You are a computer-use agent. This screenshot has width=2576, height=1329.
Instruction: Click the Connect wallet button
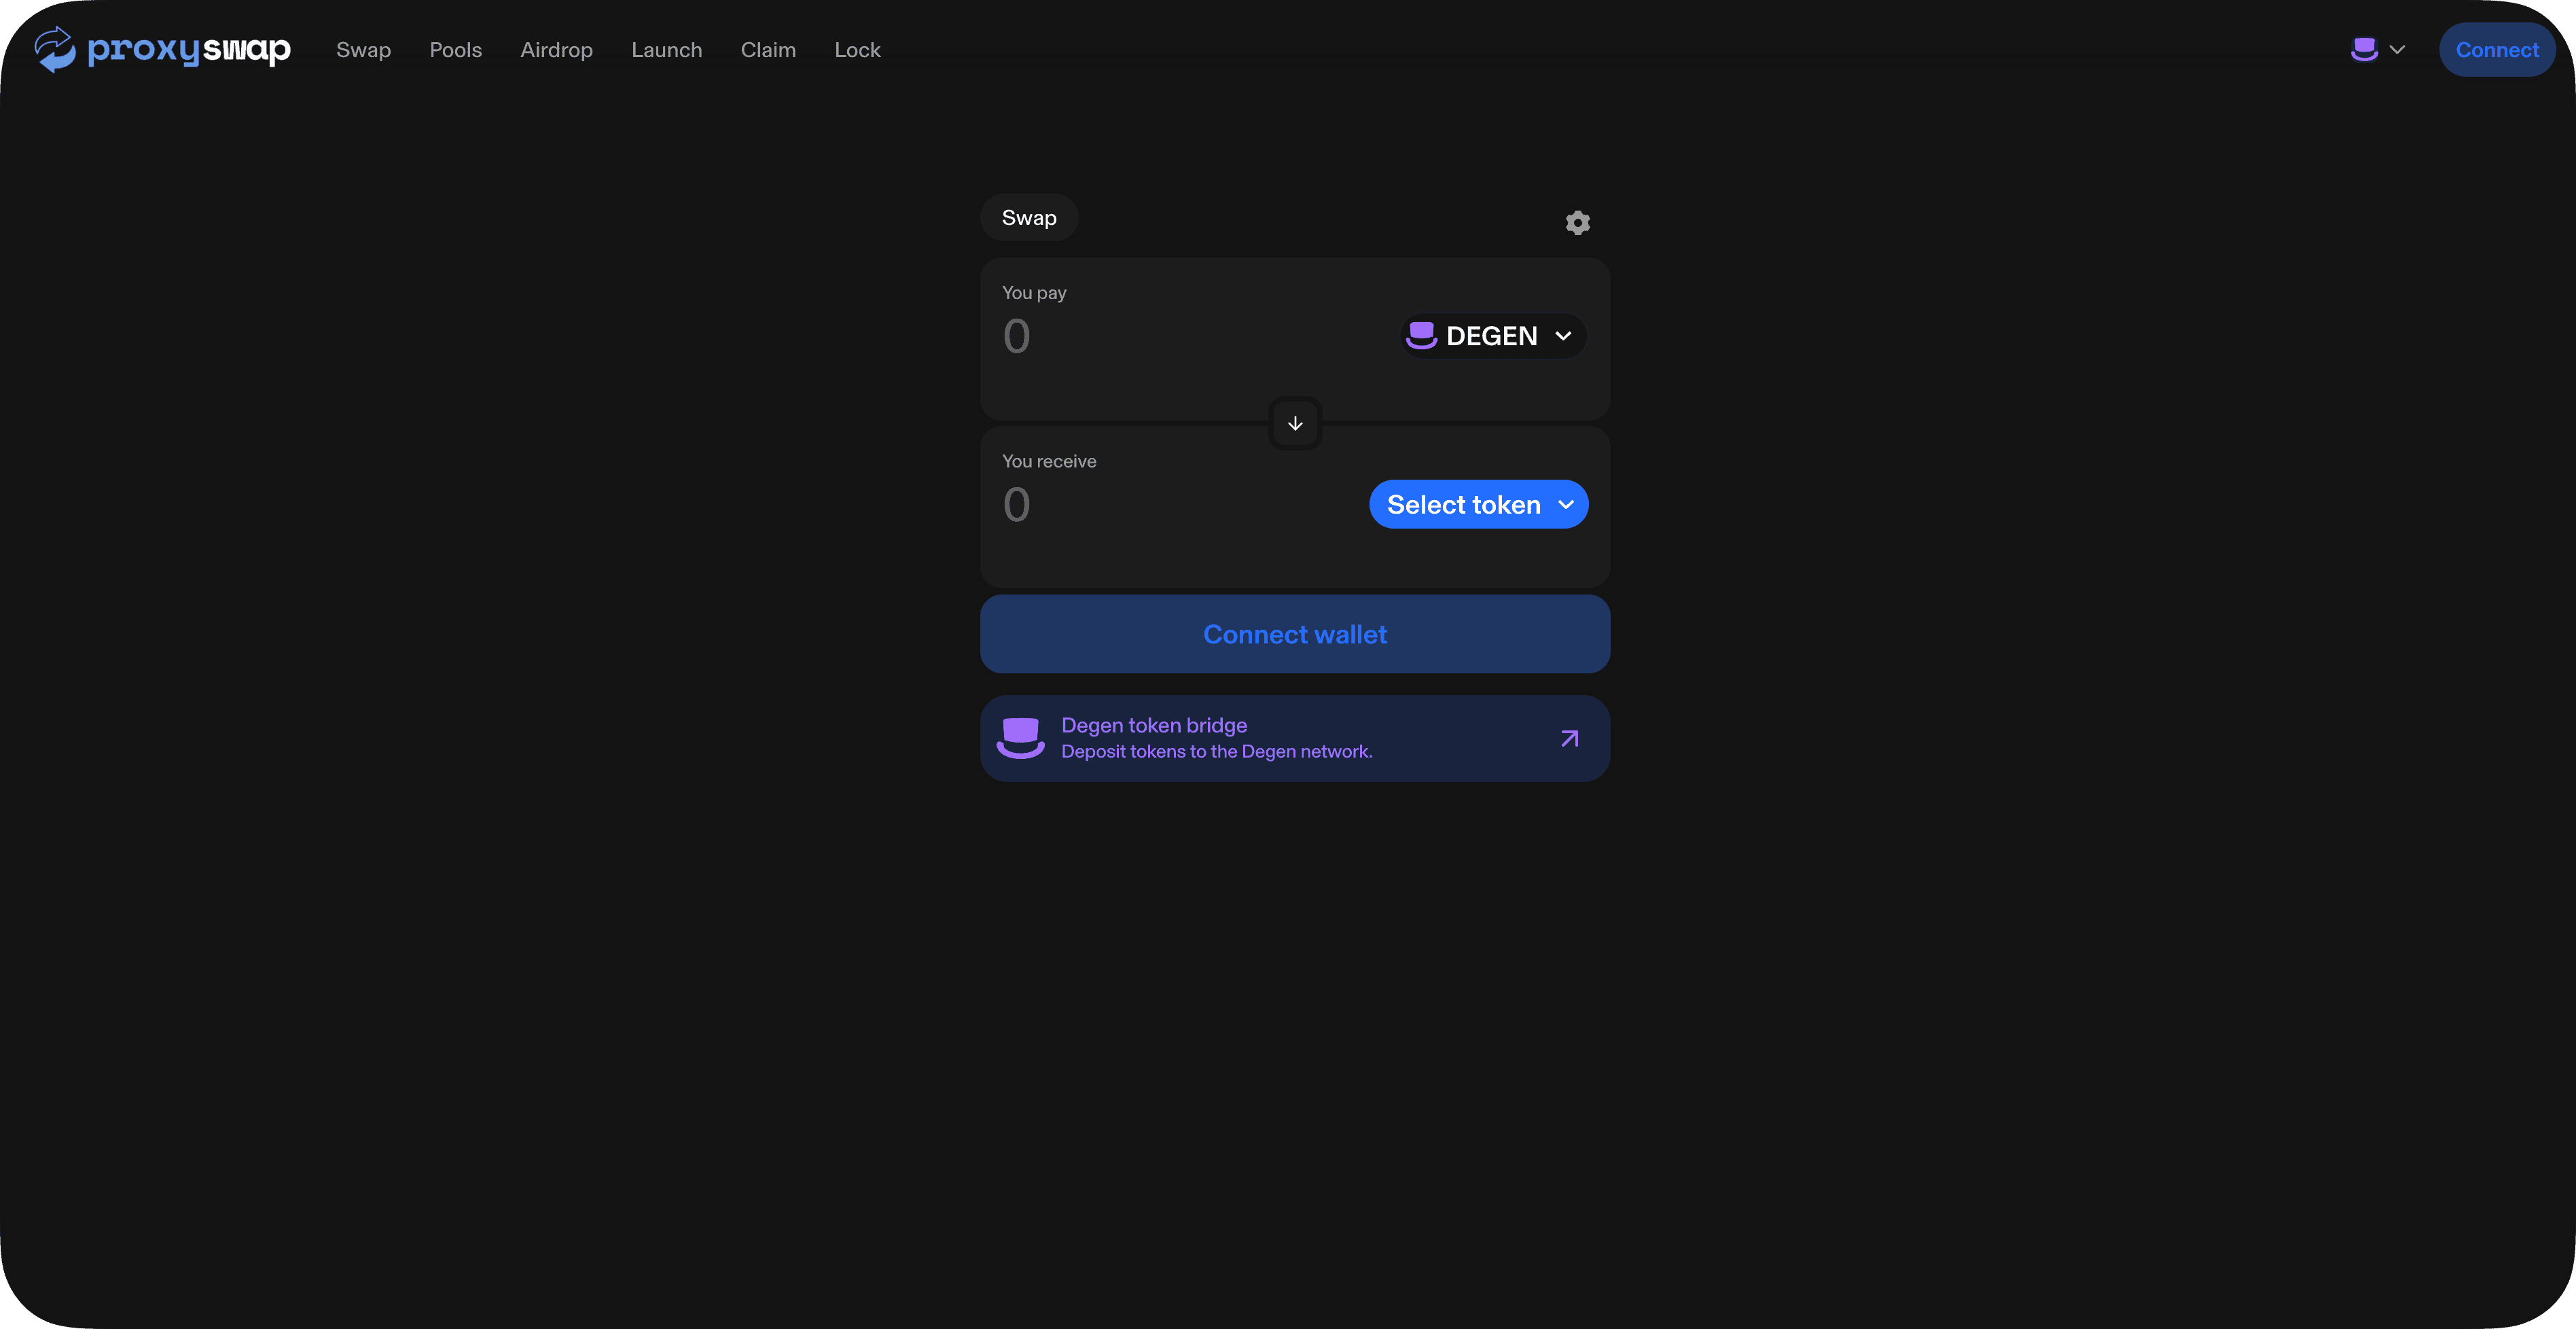coord(1294,634)
